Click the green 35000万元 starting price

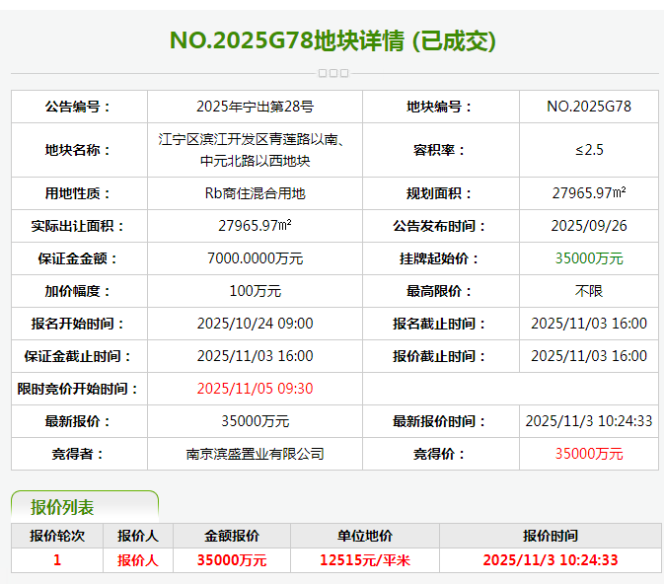(589, 258)
